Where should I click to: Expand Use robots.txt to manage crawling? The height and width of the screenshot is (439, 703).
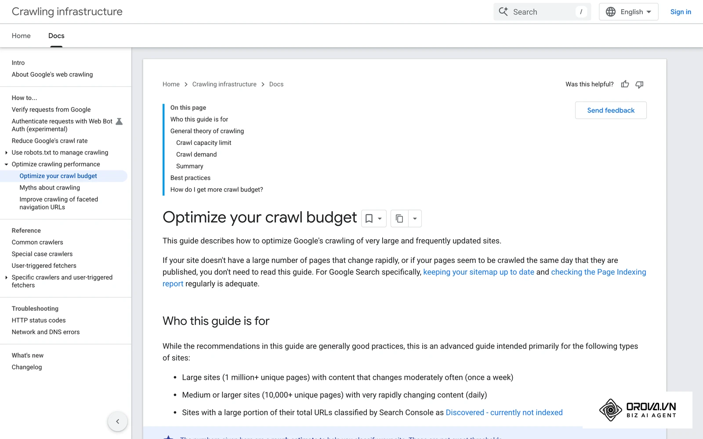pos(6,152)
